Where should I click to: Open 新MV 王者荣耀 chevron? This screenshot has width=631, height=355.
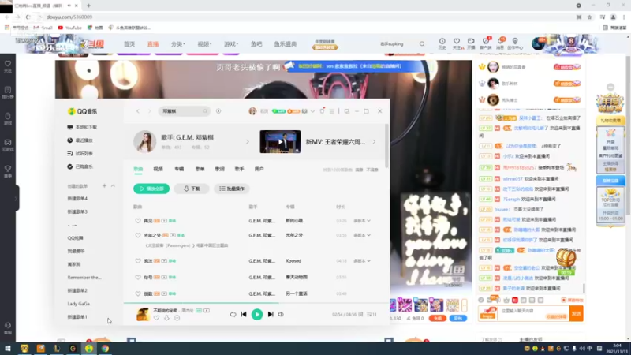(374, 142)
